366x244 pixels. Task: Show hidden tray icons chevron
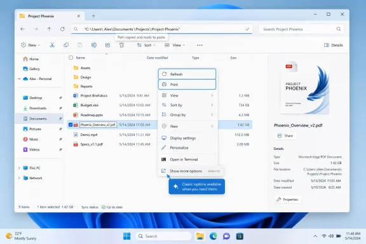[315, 236]
